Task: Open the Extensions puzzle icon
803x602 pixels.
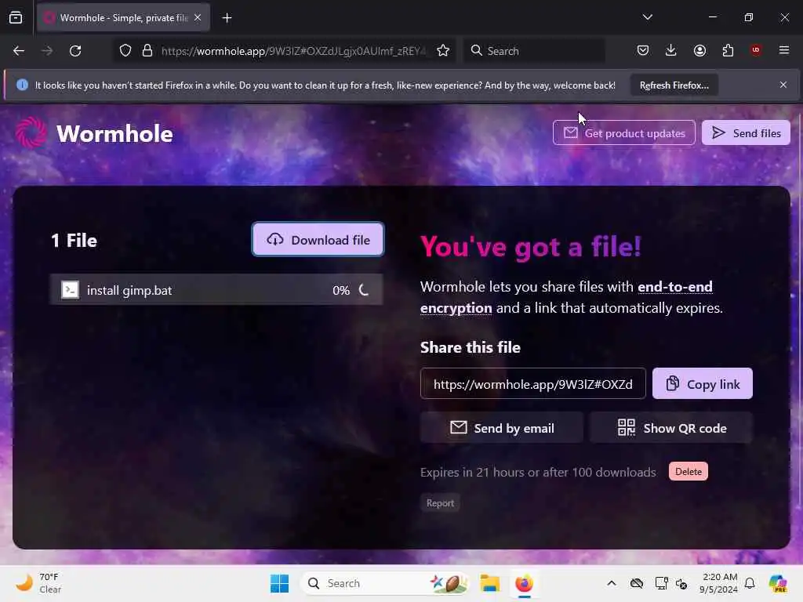Action: (x=728, y=51)
